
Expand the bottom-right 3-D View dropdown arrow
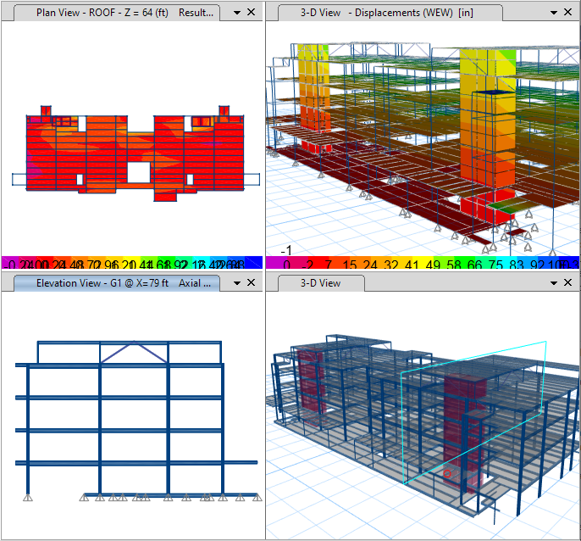coord(553,283)
